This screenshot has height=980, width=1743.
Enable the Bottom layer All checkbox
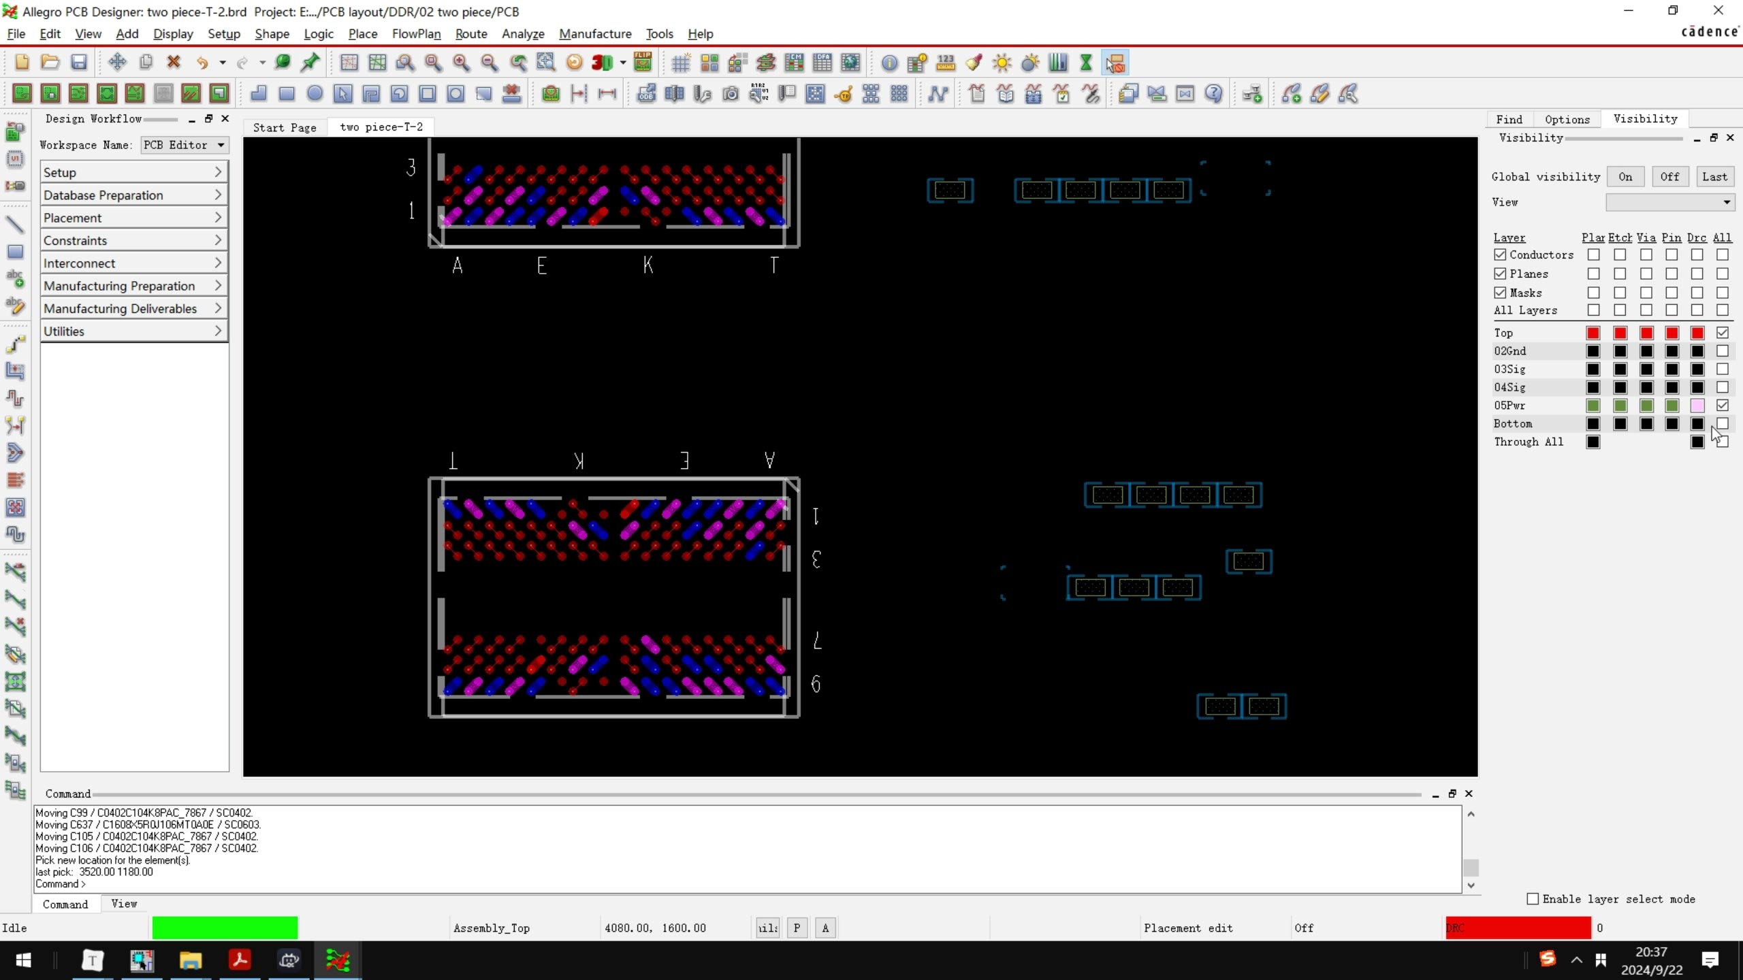click(x=1722, y=423)
